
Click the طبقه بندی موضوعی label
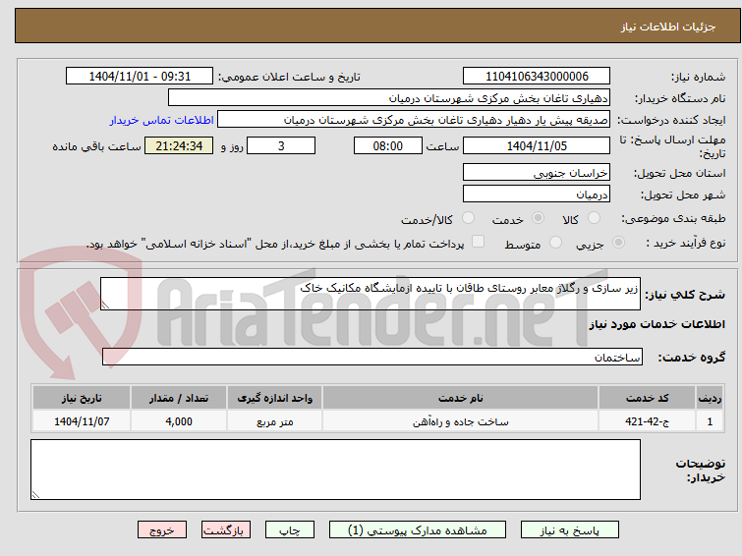pyautogui.click(x=673, y=218)
